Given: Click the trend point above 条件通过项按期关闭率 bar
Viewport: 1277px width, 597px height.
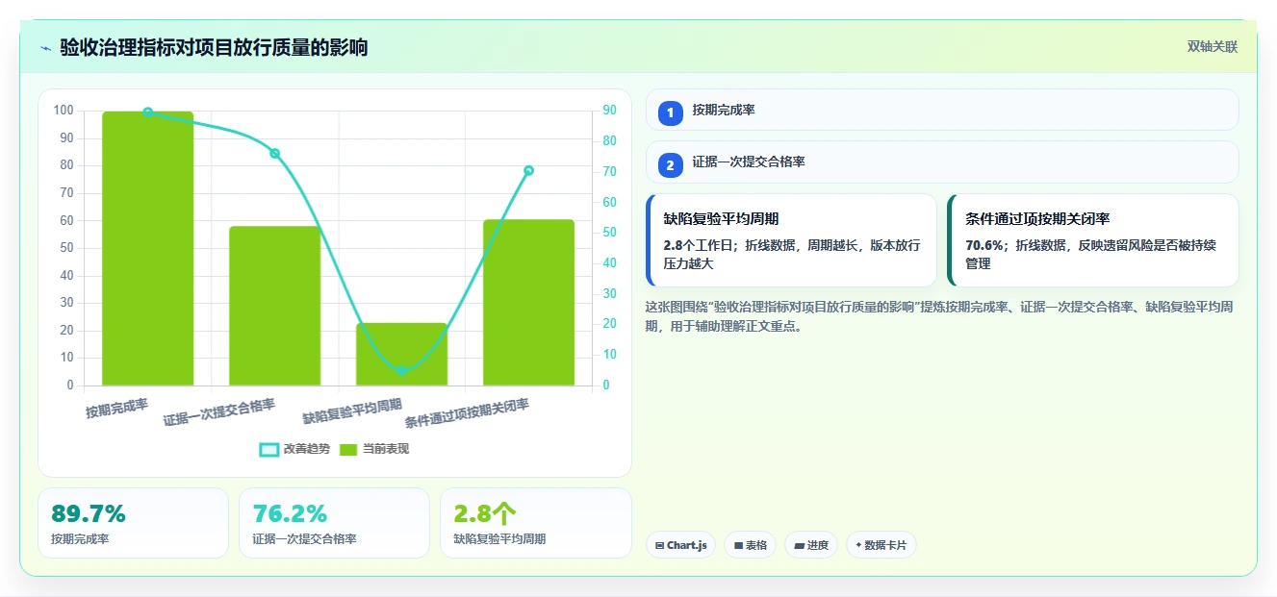Looking at the screenshot, I should pos(528,170).
